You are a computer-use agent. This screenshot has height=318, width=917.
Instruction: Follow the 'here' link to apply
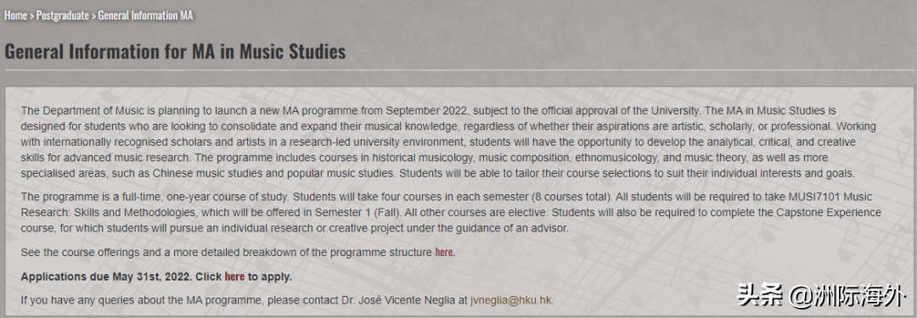point(234,276)
